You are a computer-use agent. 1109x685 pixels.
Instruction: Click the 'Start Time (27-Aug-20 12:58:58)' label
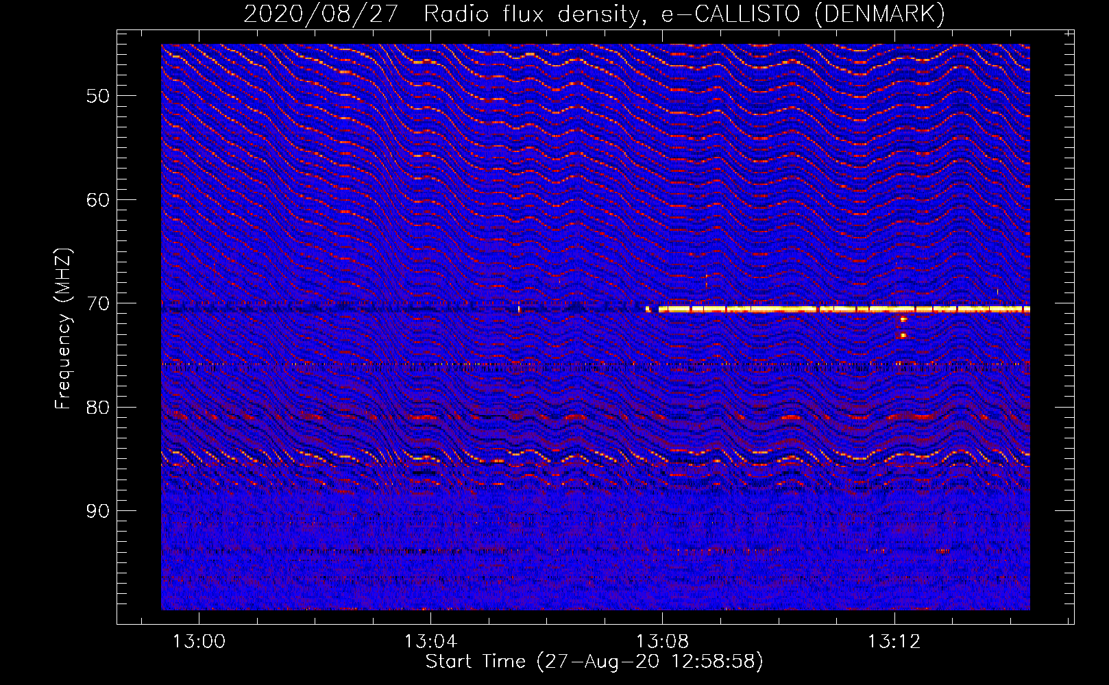pos(594,662)
